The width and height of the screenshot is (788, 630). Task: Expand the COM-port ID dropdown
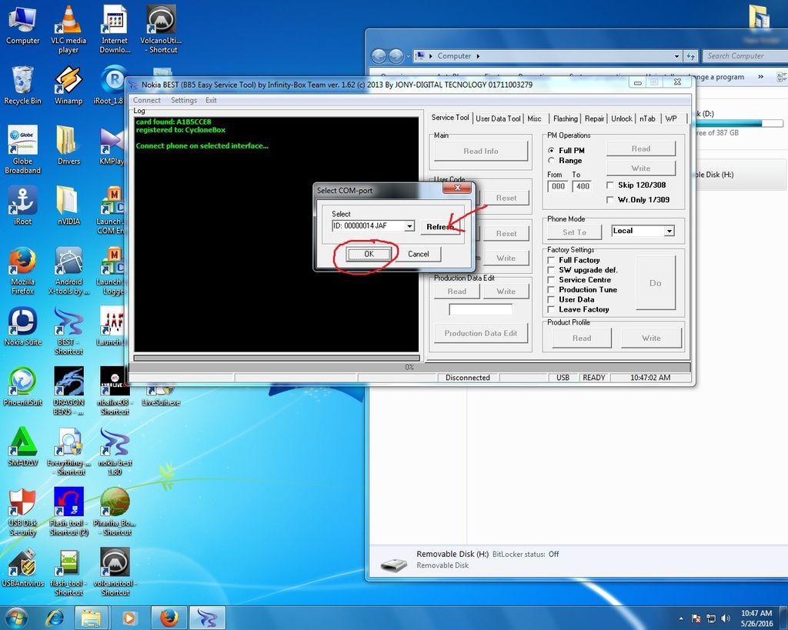409,226
